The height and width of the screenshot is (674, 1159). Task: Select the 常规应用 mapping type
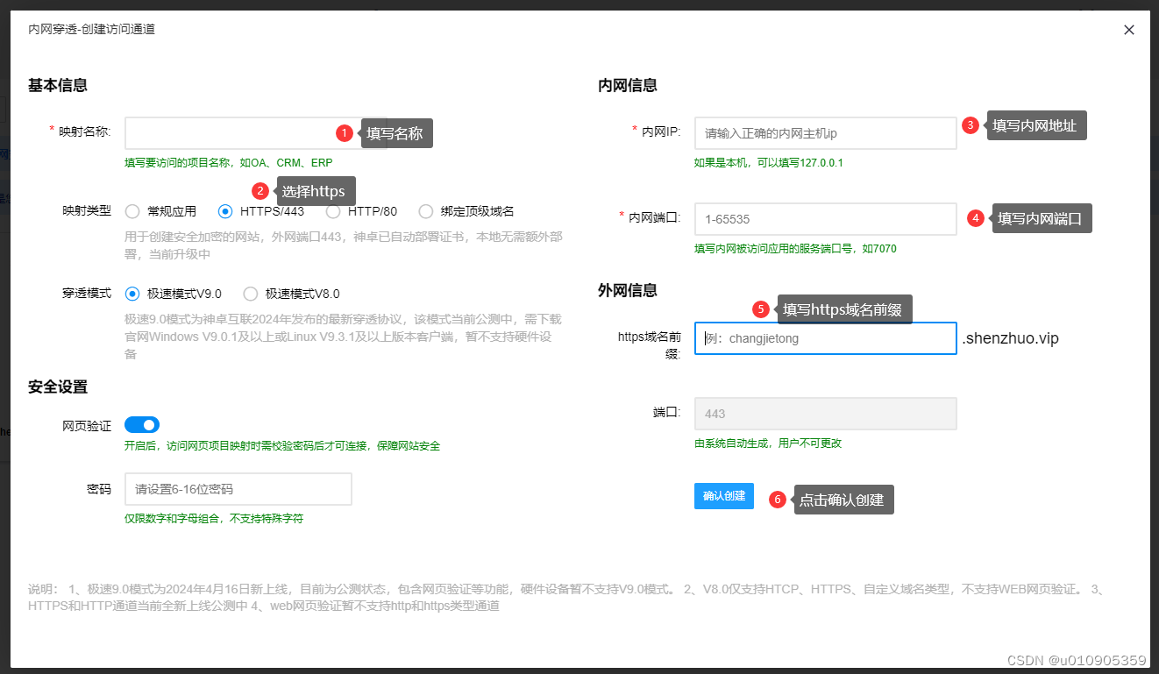tap(132, 211)
